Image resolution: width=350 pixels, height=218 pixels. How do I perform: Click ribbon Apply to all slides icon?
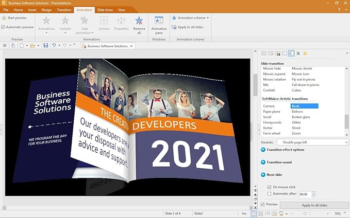coord(174,27)
